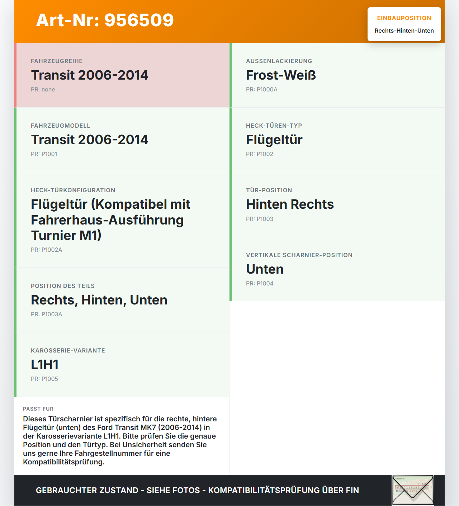Click the PR: P1000A code
The image size is (459, 506).
261,90
